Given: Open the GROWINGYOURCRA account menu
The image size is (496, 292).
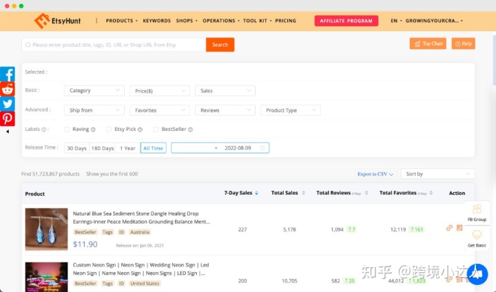Looking at the screenshot, I should click(434, 21).
